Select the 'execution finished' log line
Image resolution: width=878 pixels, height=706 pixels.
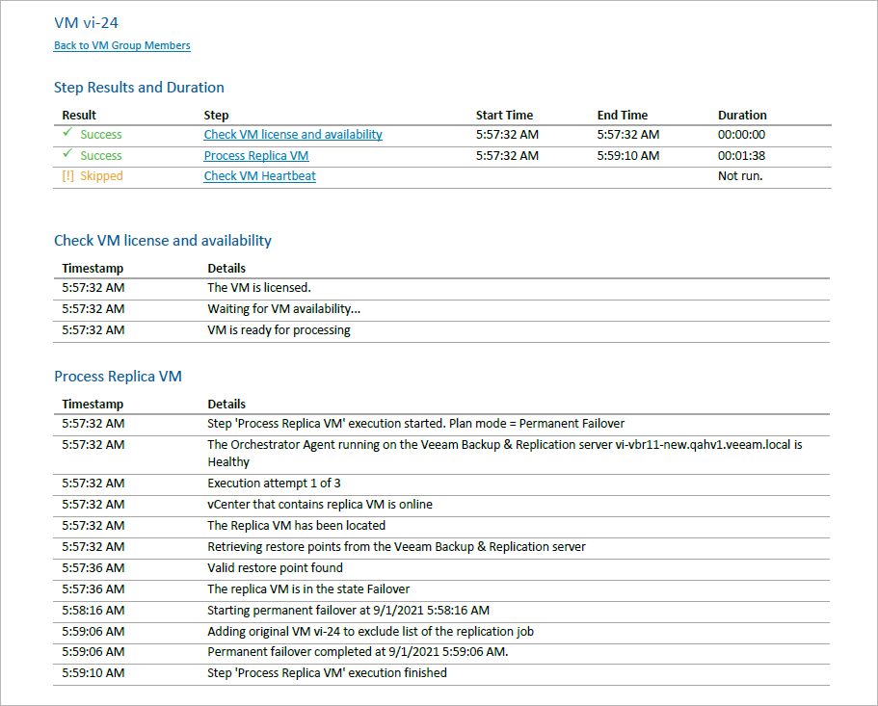point(327,673)
